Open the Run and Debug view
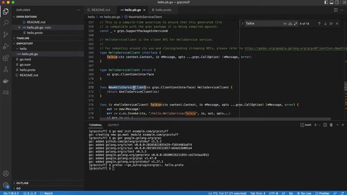Viewport: 347px width, 195px height. coord(6,46)
